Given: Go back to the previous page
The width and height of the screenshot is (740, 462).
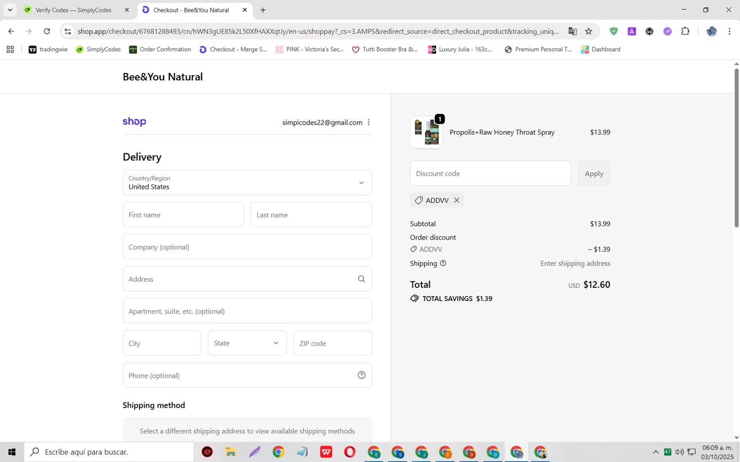Looking at the screenshot, I should point(11,31).
